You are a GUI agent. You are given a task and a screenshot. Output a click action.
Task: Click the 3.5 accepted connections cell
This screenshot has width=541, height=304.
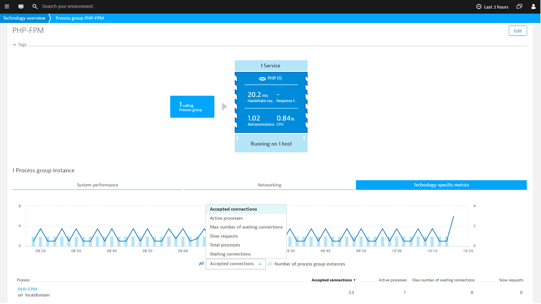[351, 293]
